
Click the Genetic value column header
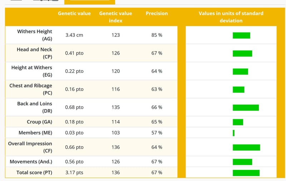(x=74, y=13)
